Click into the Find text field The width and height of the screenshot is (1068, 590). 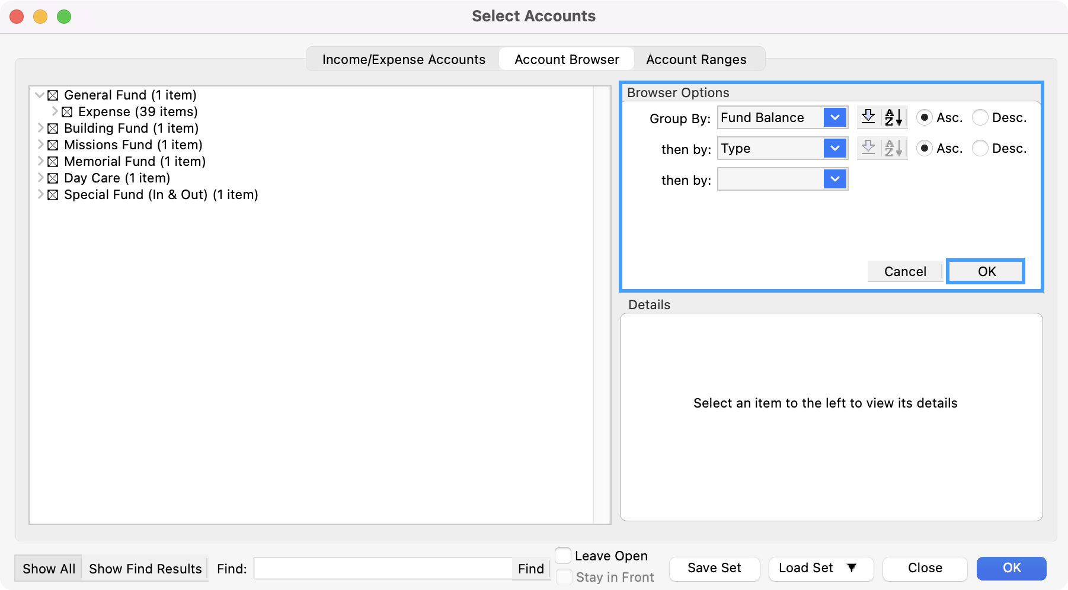[382, 569]
